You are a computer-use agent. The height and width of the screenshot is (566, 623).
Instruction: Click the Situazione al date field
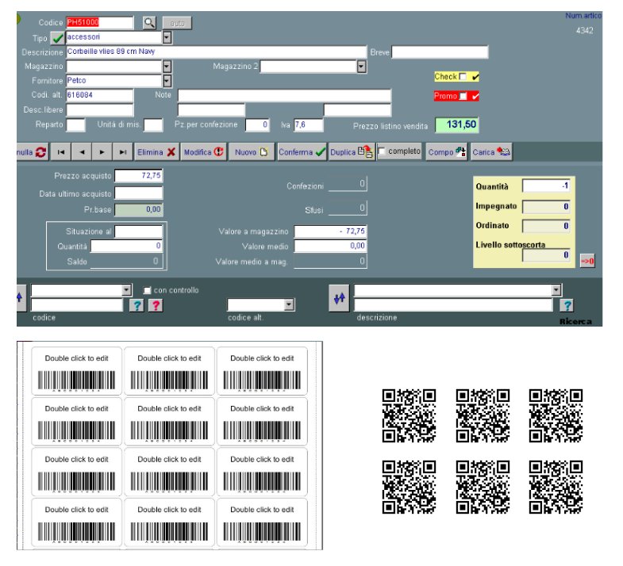[x=139, y=231]
